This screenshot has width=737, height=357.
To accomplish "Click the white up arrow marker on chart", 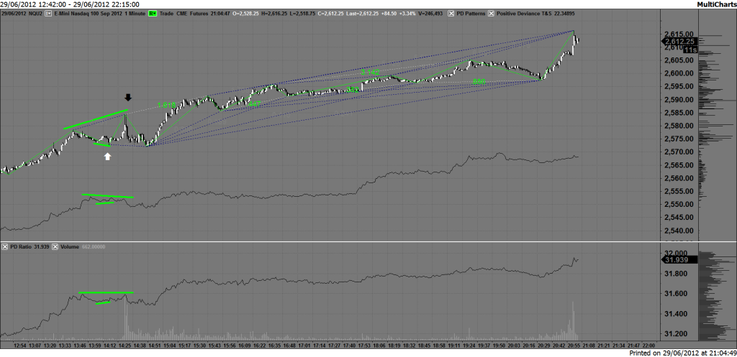I will tap(108, 155).
